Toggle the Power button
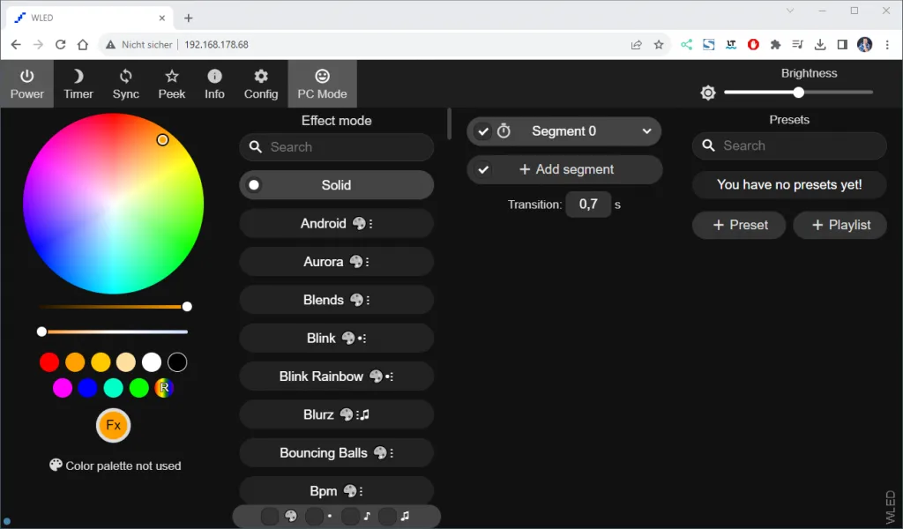The height and width of the screenshot is (529, 903). pyautogui.click(x=26, y=84)
